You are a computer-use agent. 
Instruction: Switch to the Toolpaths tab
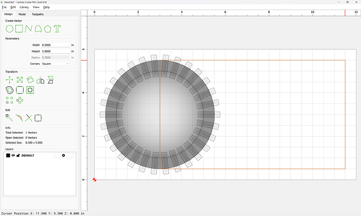(38, 14)
